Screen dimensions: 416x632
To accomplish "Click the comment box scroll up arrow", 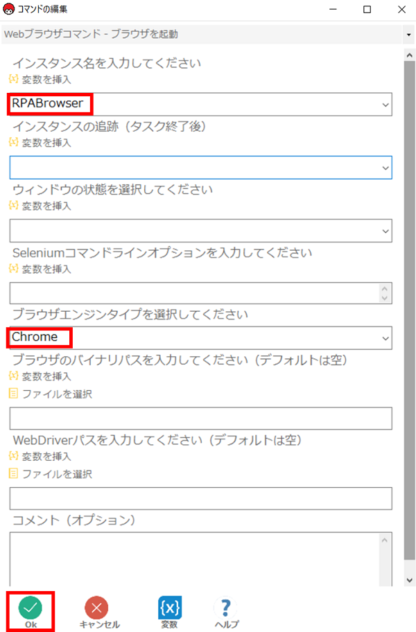I will pos(385,540).
